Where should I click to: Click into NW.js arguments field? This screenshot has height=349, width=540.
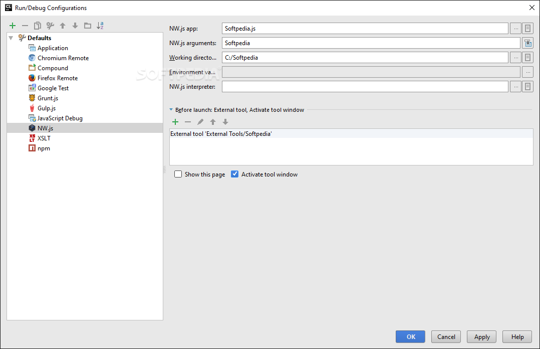tap(371, 43)
